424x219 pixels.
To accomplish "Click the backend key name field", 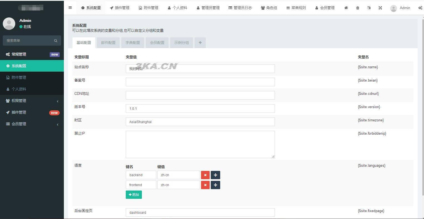I will [x=141, y=175].
